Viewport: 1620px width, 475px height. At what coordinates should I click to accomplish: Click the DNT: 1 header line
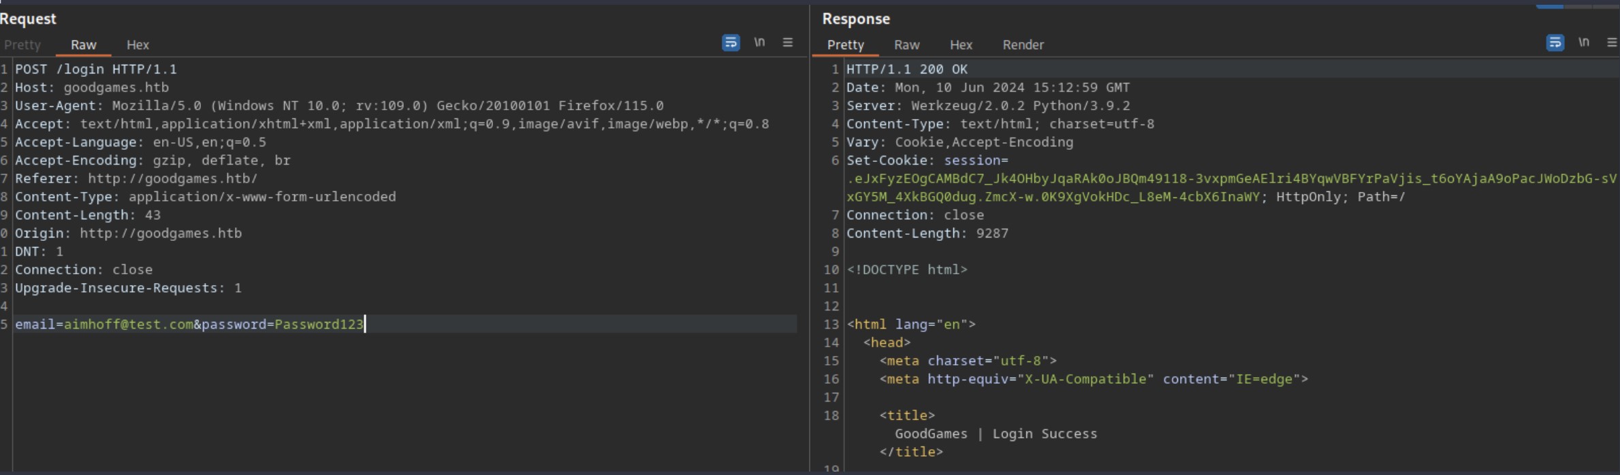click(x=39, y=252)
